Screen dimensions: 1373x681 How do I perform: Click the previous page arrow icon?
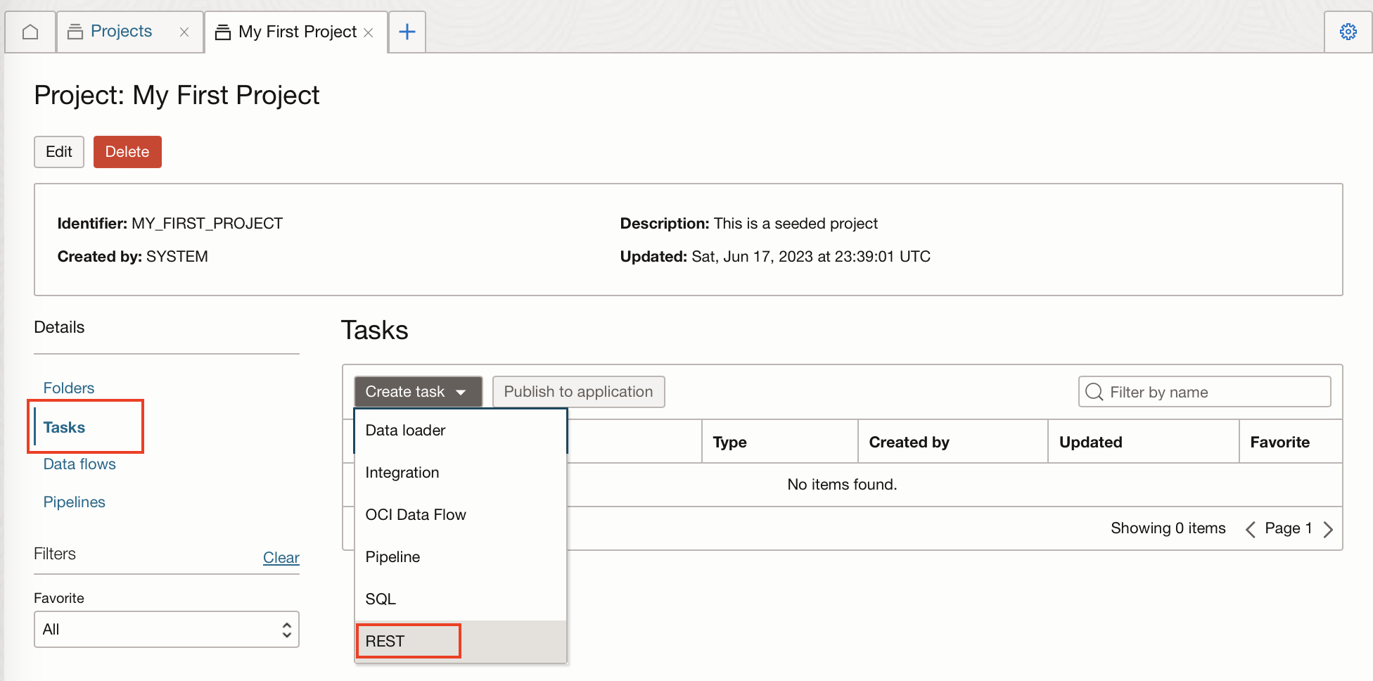1250,528
